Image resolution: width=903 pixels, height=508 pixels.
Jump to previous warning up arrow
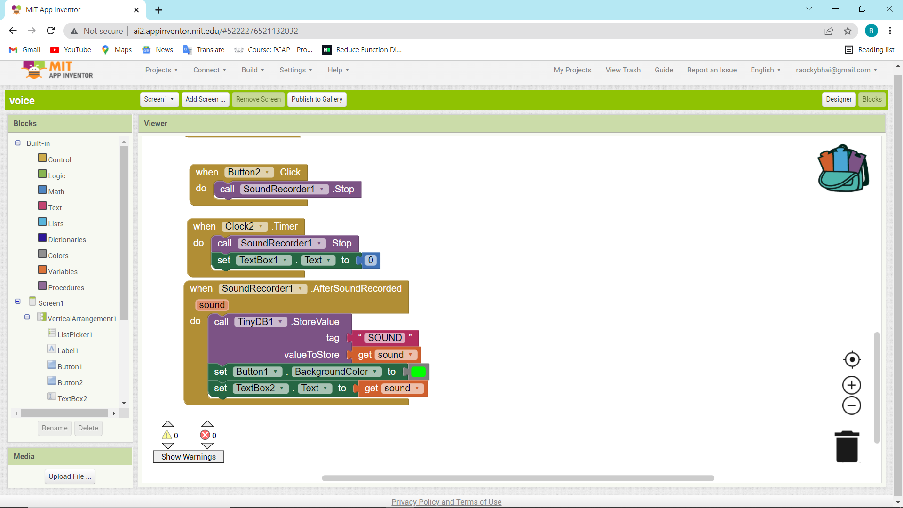pos(168,424)
